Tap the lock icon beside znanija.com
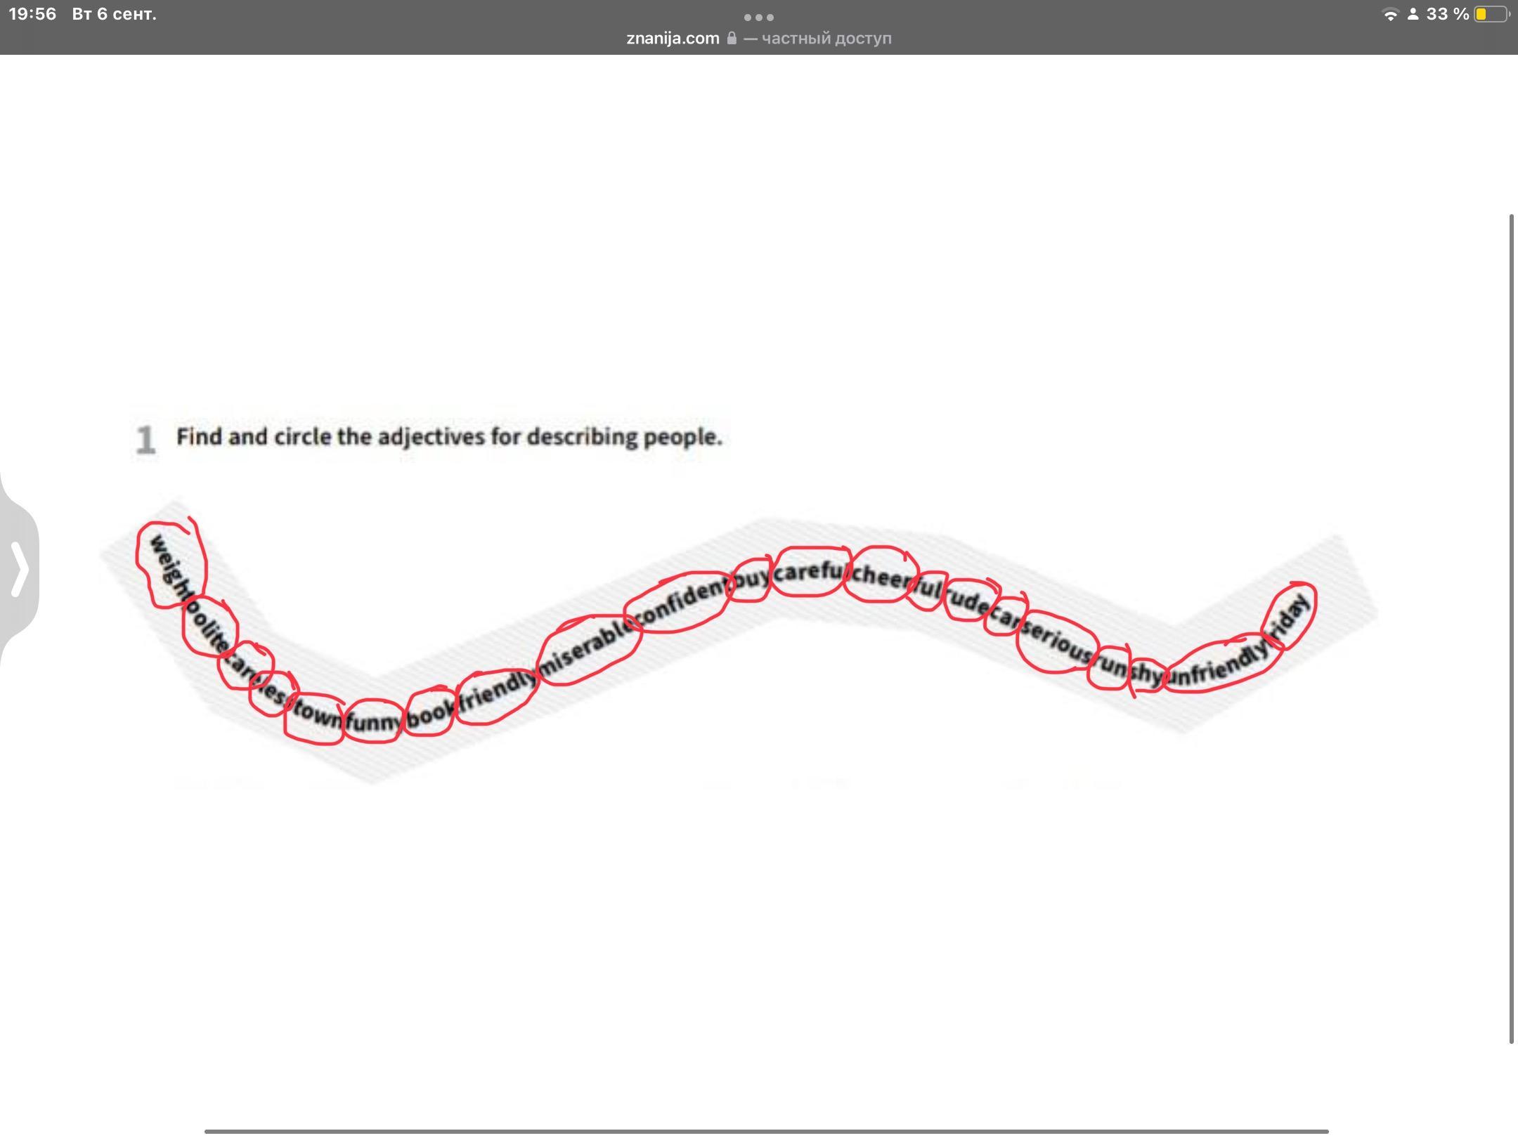The height and width of the screenshot is (1138, 1518). 732,38
